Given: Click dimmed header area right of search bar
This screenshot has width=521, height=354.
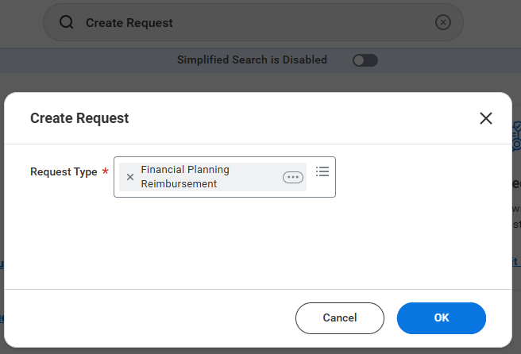Looking at the screenshot, I should click(x=492, y=22).
